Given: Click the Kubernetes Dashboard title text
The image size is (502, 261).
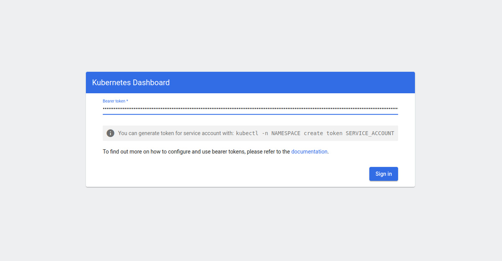Looking at the screenshot, I should (x=131, y=82).
